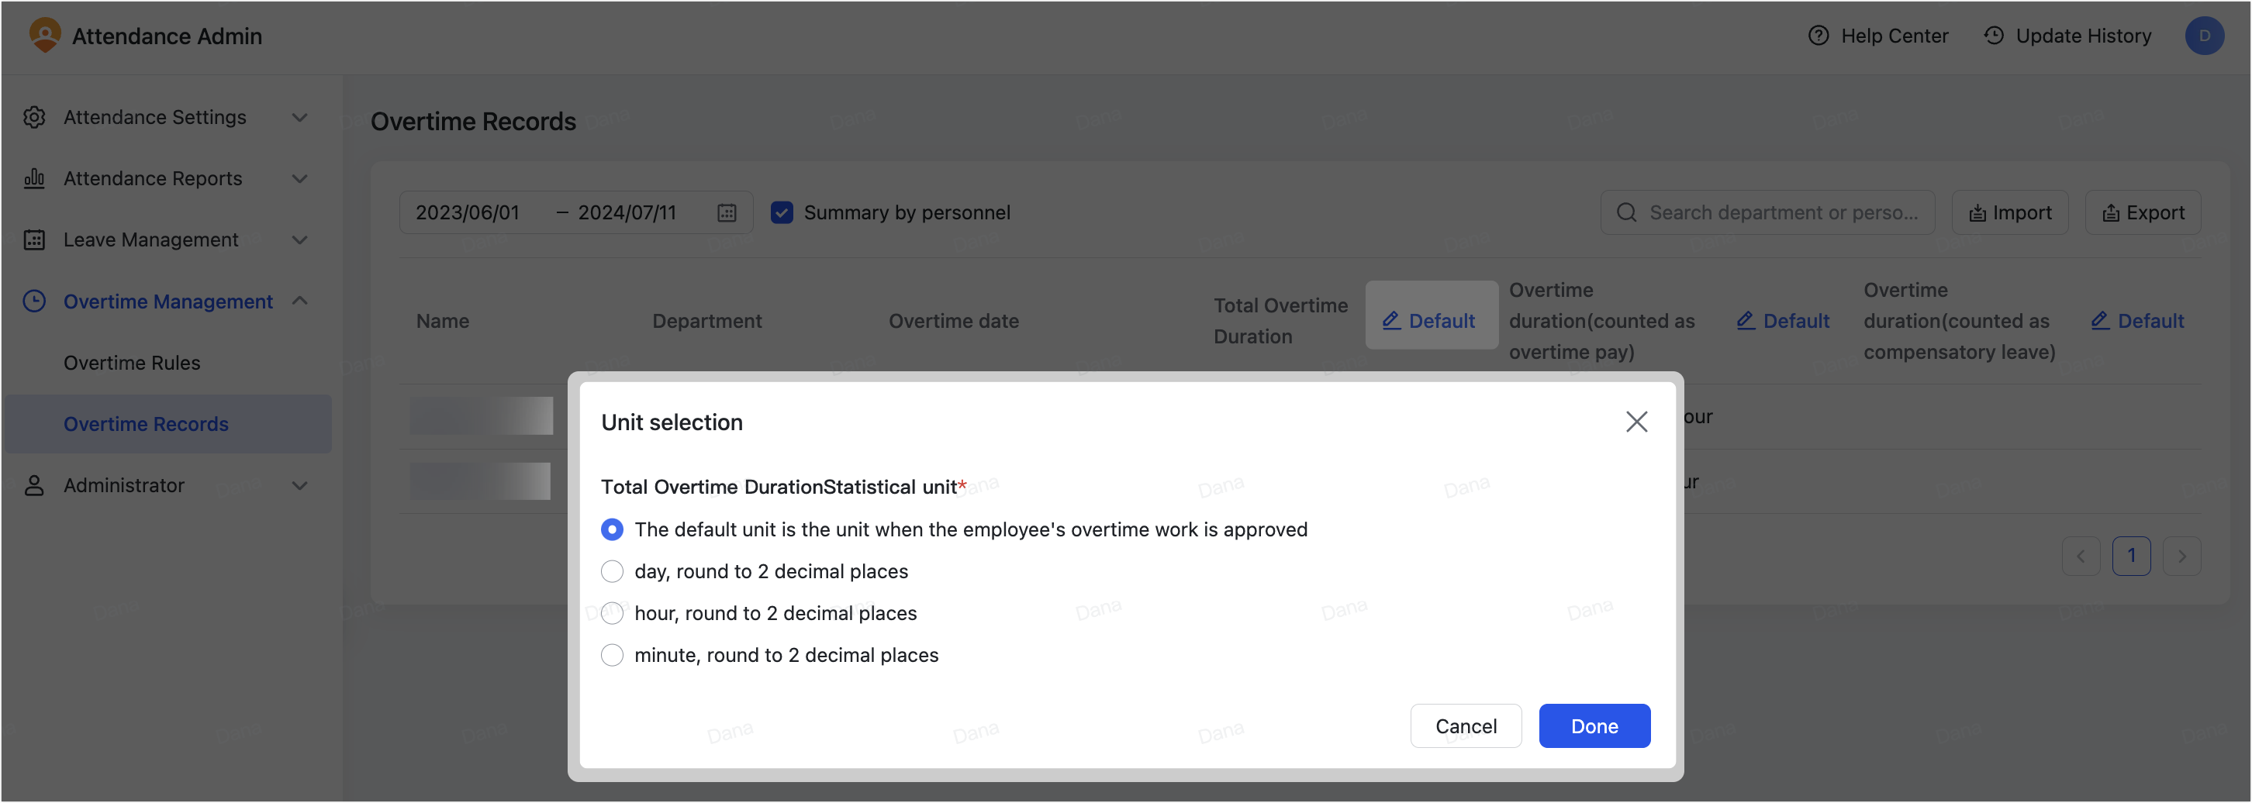The width and height of the screenshot is (2252, 803).
Task: Click the Overtime Management clock icon
Action: pyautogui.click(x=34, y=301)
